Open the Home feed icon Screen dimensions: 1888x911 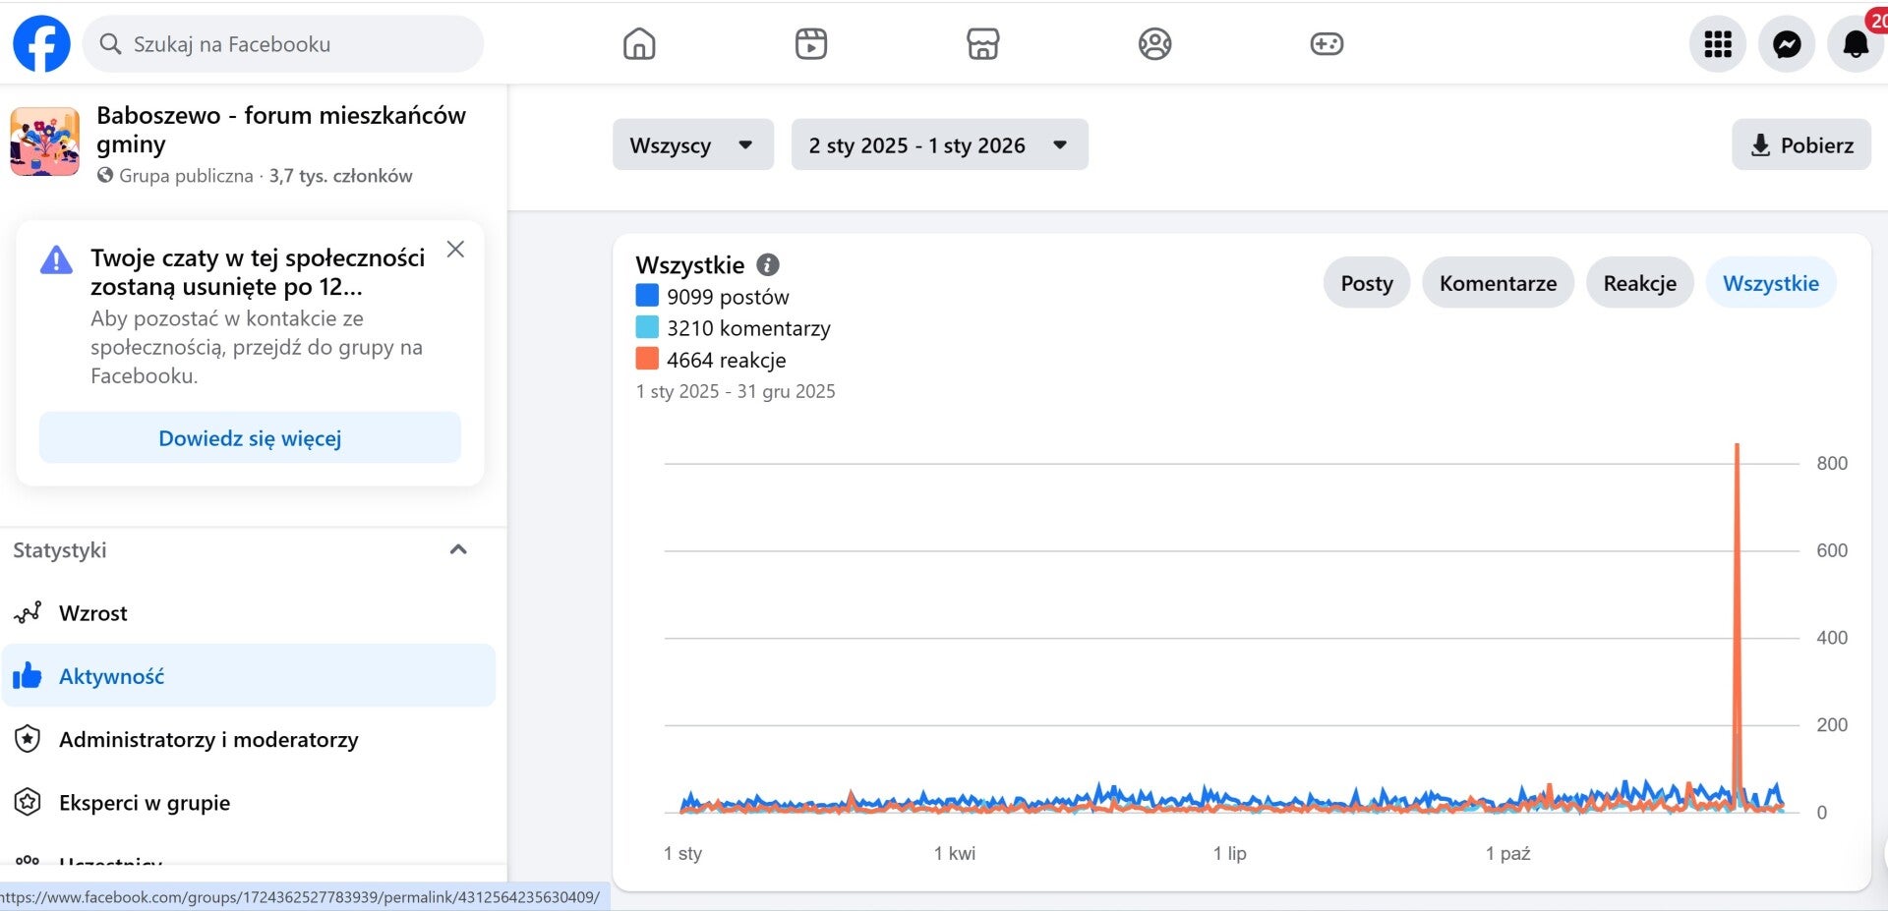pos(639,44)
